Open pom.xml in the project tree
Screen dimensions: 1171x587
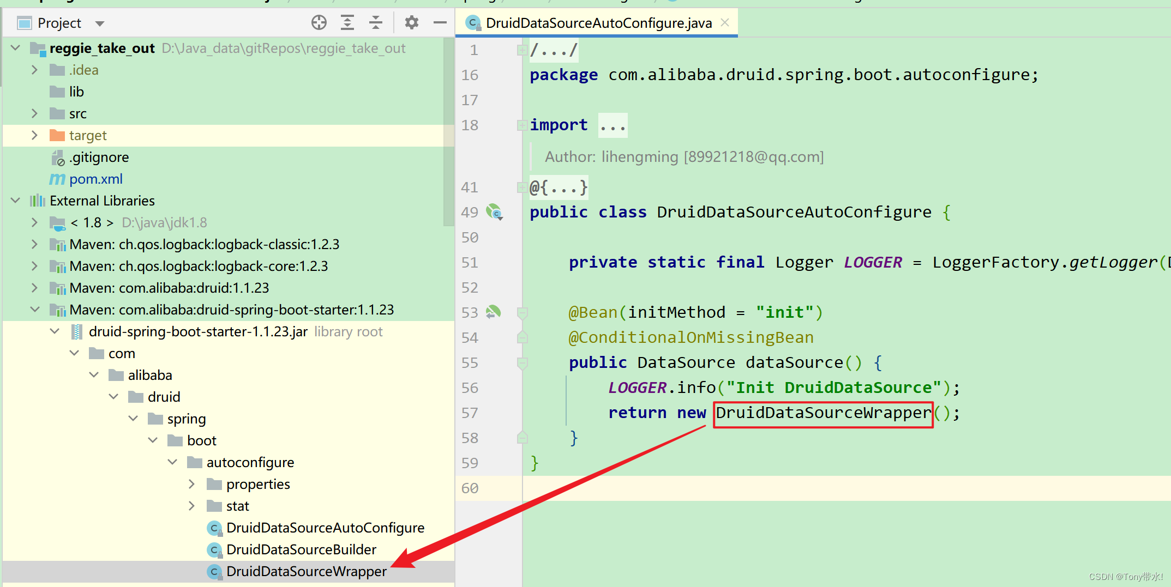click(x=95, y=179)
